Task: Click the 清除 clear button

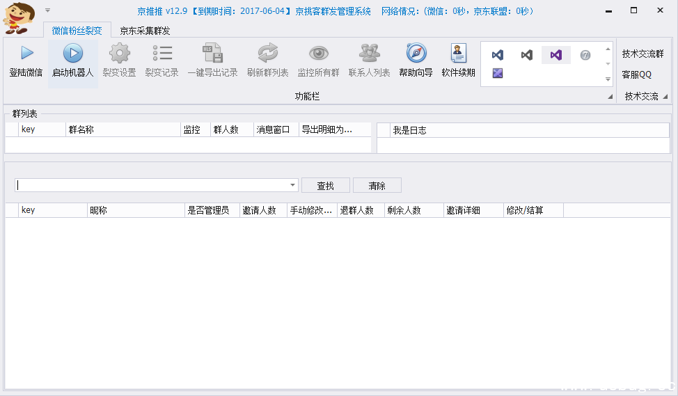Action: (x=377, y=185)
